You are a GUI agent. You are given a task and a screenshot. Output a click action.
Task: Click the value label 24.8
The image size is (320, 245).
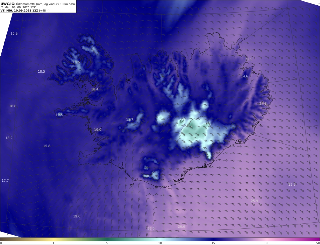[x=263, y=103]
